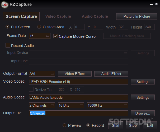Click Browse to choose output file
160x132 pixels.
coord(143,113)
